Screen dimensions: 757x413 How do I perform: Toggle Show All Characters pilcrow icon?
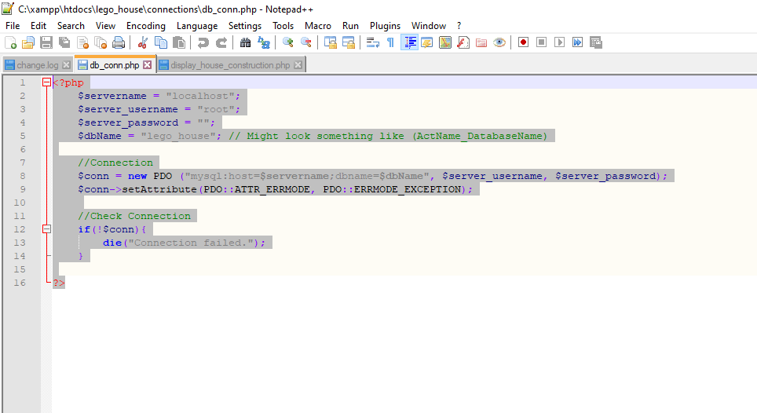390,42
